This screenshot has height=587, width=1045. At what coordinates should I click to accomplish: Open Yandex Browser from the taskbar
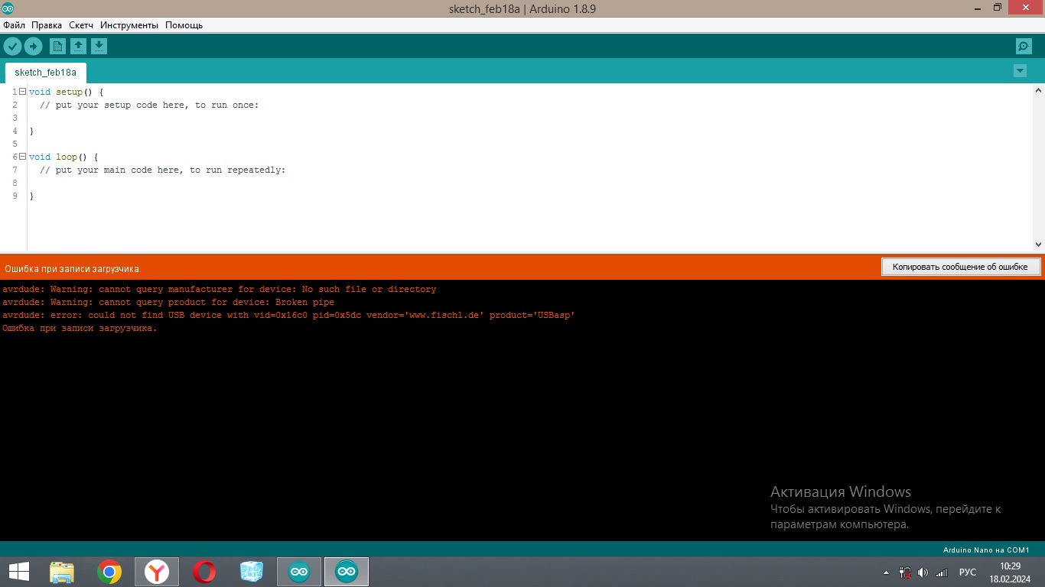coord(157,572)
